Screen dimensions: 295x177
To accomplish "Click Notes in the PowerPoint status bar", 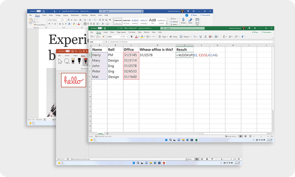I will tap(189, 159).
